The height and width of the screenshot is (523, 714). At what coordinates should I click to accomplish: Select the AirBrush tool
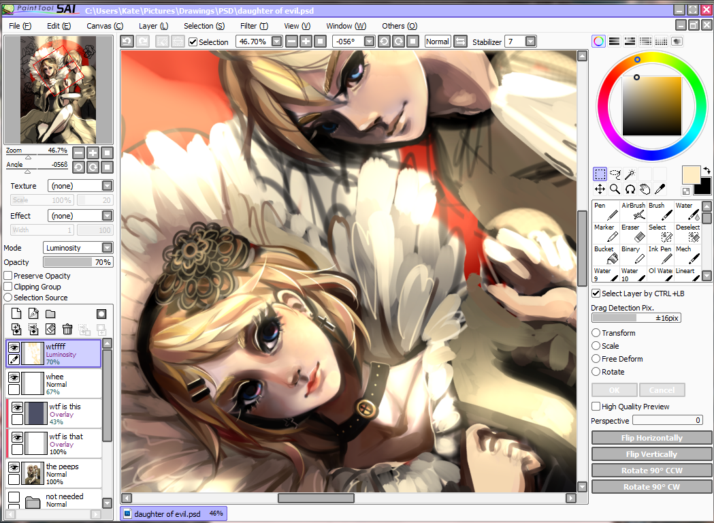[633, 211]
